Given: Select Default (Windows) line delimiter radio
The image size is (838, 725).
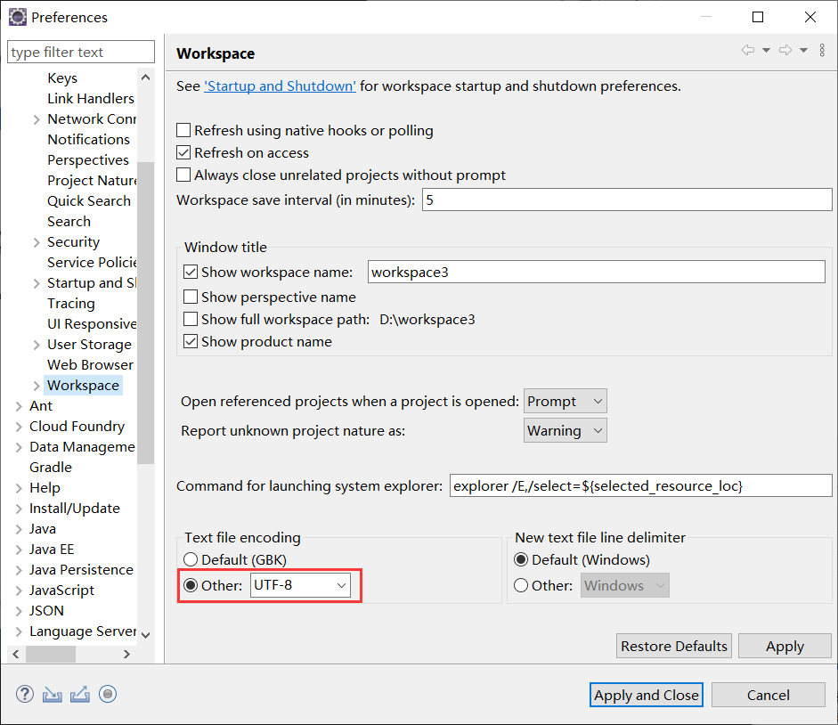Looking at the screenshot, I should coord(521,560).
